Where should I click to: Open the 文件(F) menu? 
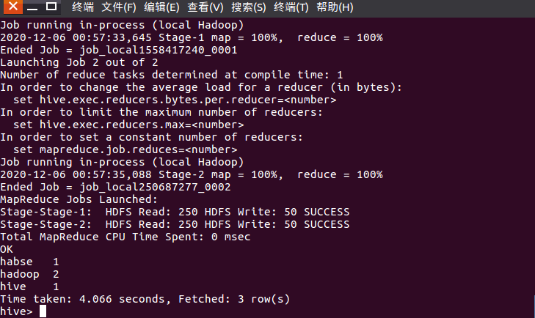click(119, 7)
